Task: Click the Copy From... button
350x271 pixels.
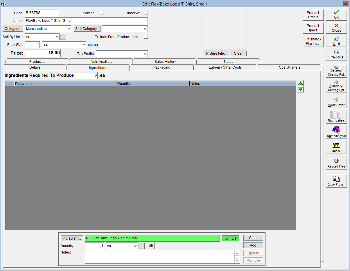Action: (x=336, y=181)
